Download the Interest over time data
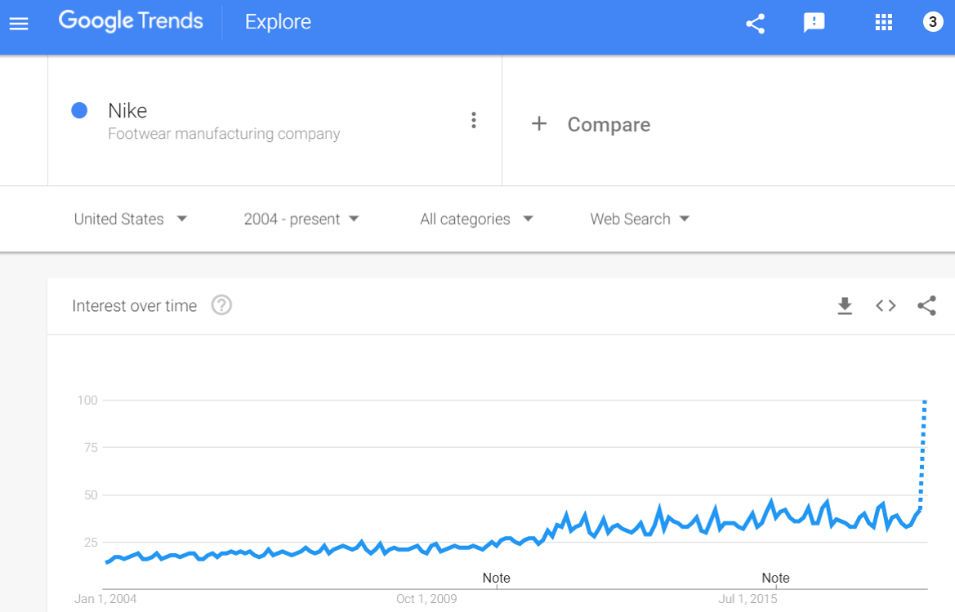 (845, 306)
